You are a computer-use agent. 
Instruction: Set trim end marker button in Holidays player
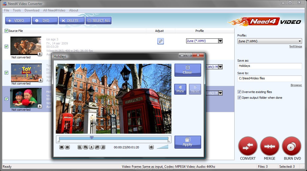point(103,147)
